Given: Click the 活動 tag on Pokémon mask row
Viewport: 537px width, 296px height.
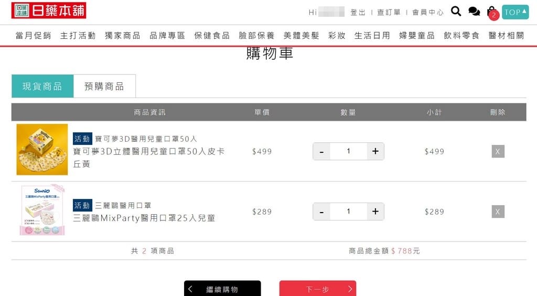Looking at the screenshot, I should point(82,139).
